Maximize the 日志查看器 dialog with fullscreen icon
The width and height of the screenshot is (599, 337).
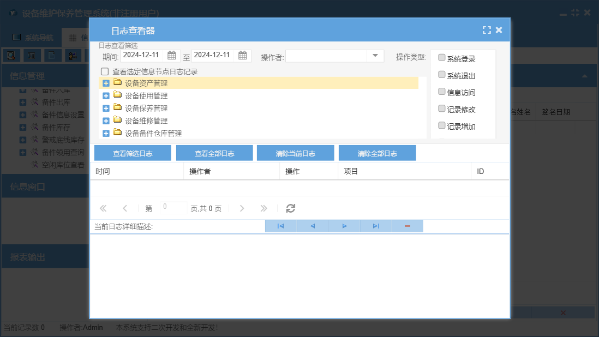[x=487, y=31]
